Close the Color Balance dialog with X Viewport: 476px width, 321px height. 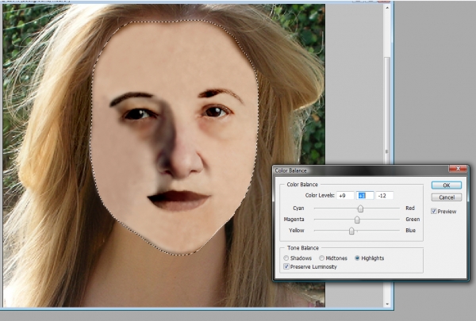coord(458,169)
